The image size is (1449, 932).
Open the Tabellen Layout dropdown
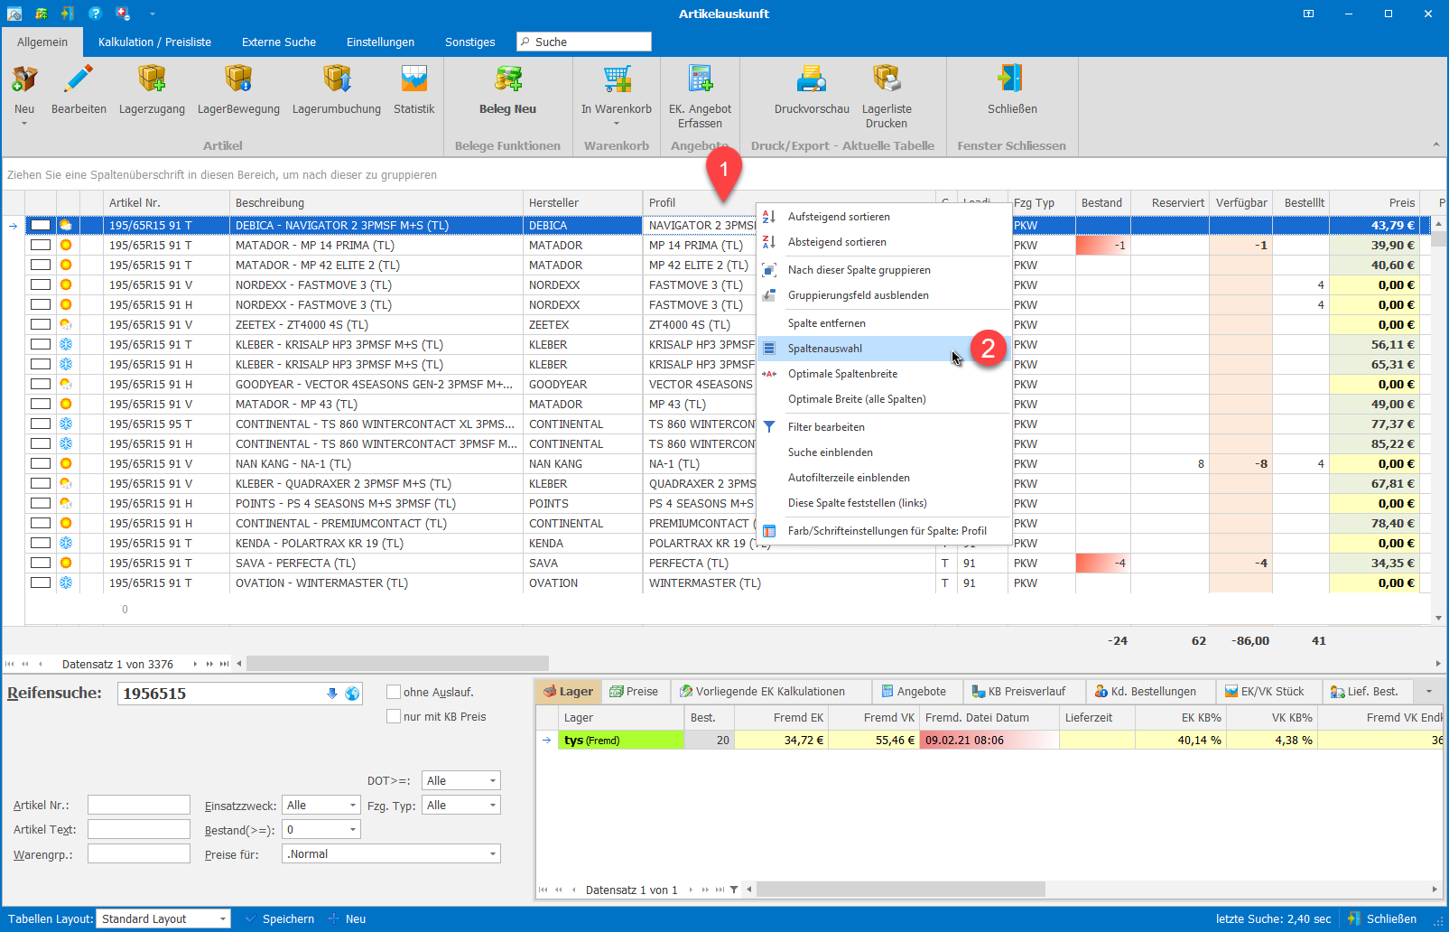point(223,918)
